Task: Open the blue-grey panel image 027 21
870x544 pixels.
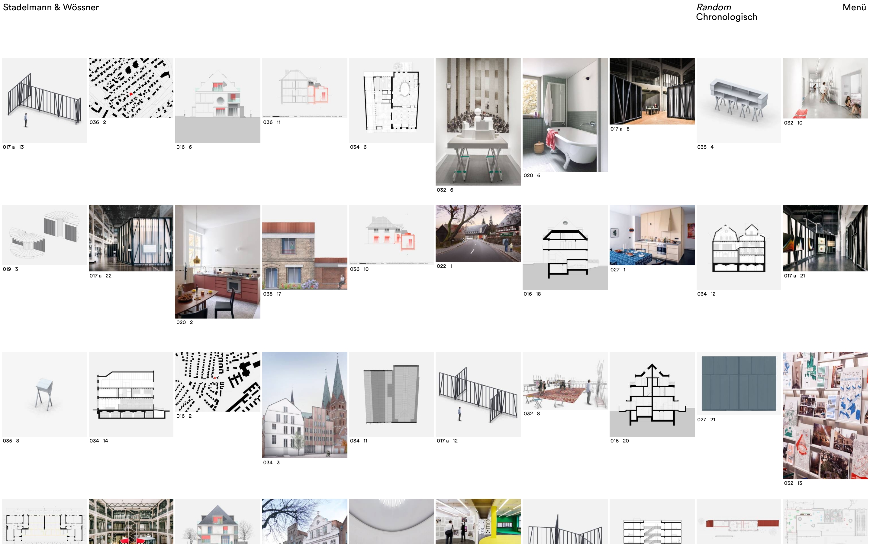Action: [738, 383]
